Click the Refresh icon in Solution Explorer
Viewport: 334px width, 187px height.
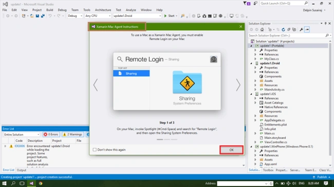283,30
